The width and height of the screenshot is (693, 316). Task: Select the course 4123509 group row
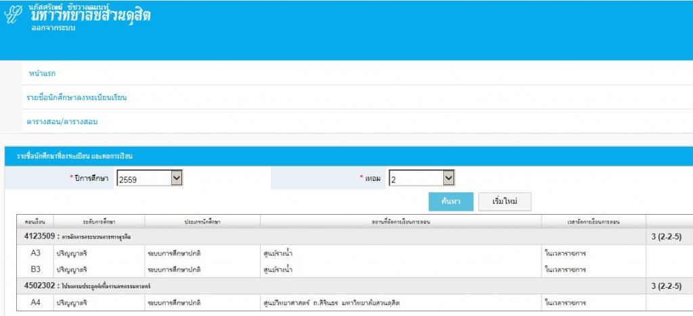point(78,236)
